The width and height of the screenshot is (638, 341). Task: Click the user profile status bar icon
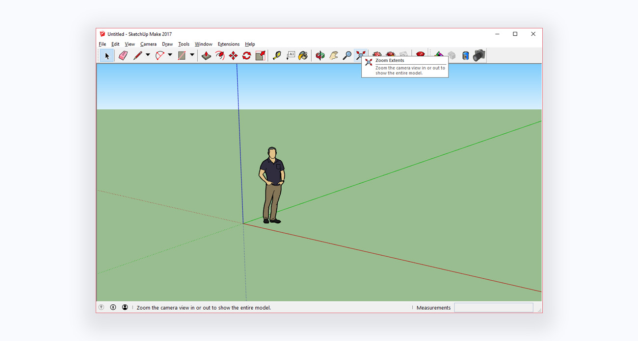[125, 308]
